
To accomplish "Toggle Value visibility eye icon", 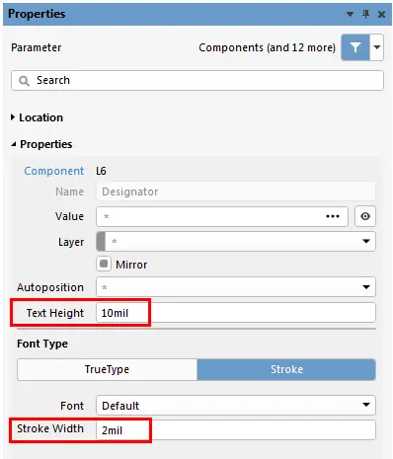I will click(x=365, y=216).
